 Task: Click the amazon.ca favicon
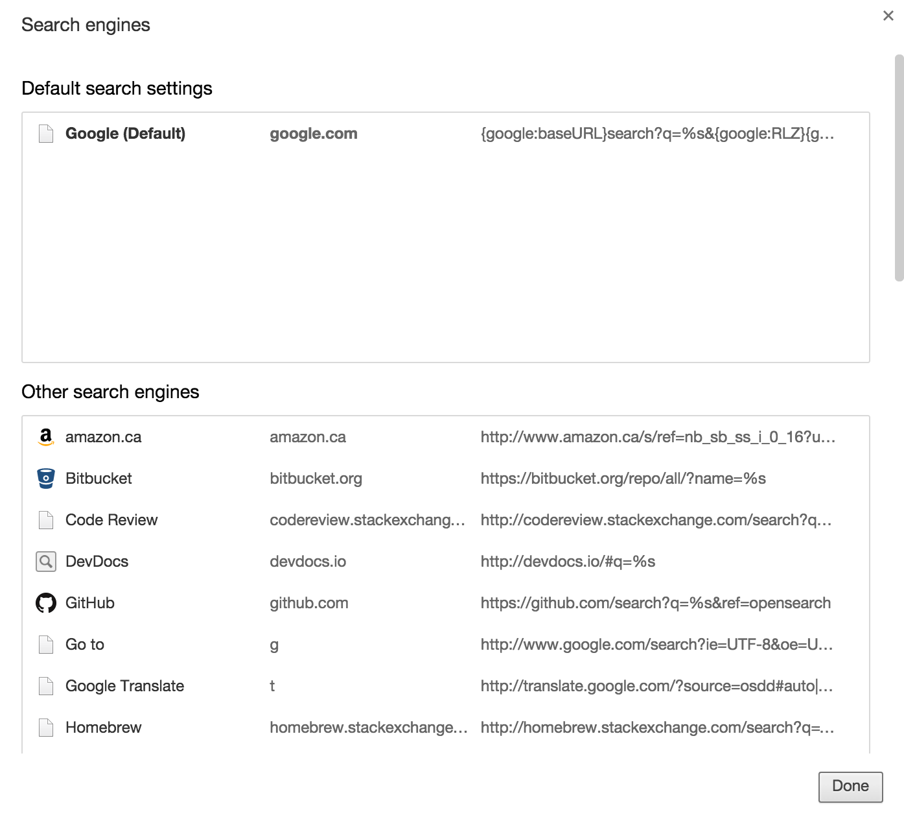click(x=46, y=437)
